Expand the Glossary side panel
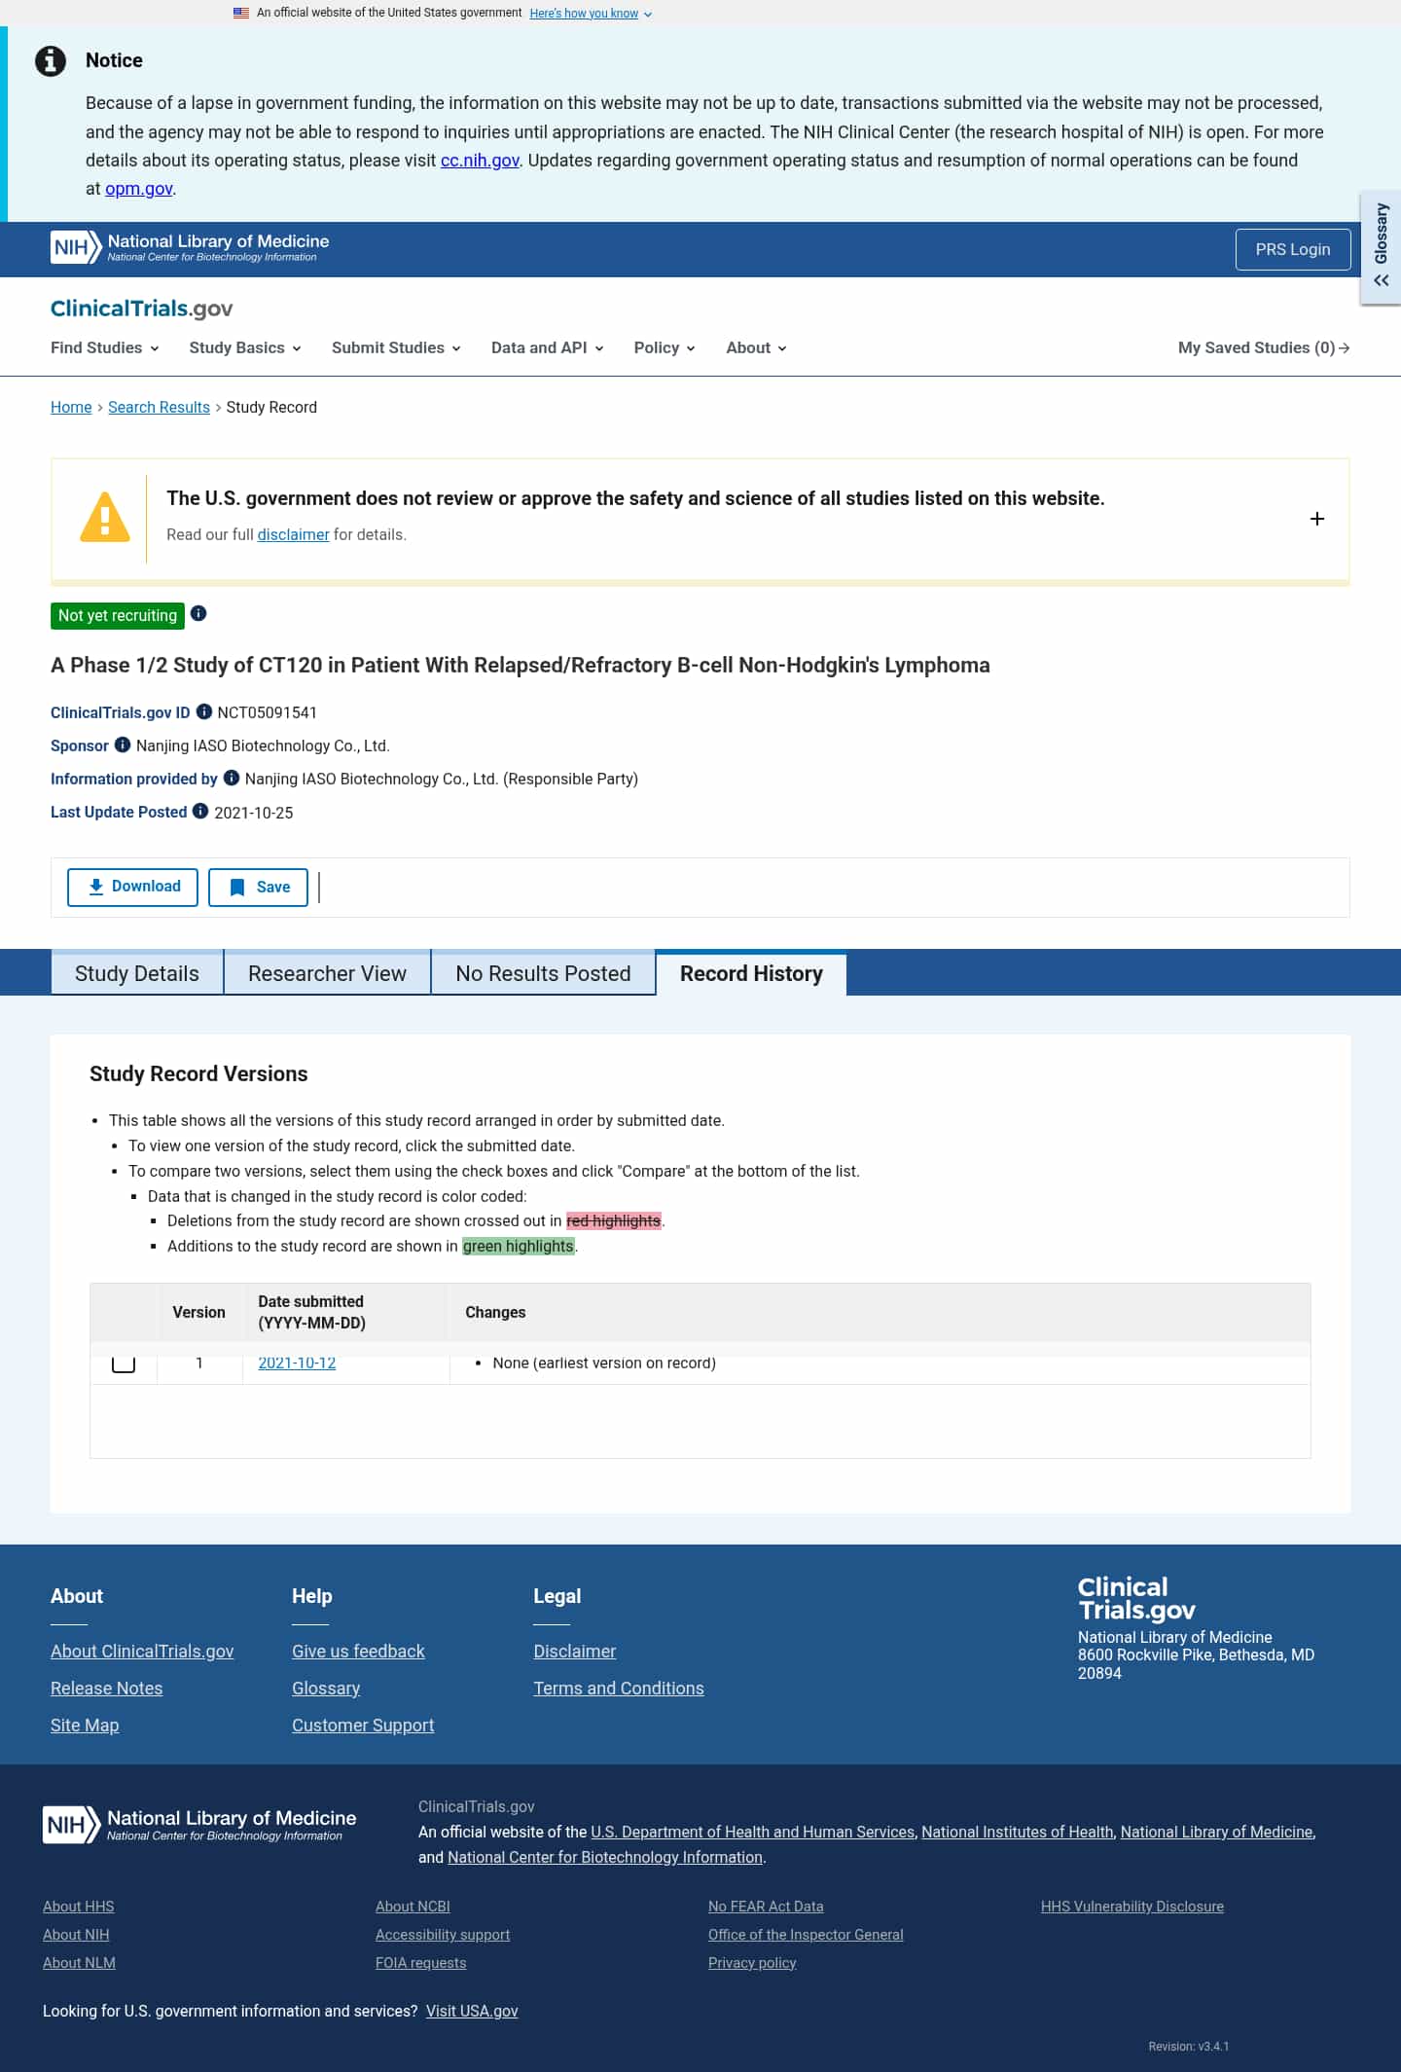The image size is (1401, 2072). [x=1381, y=247]
